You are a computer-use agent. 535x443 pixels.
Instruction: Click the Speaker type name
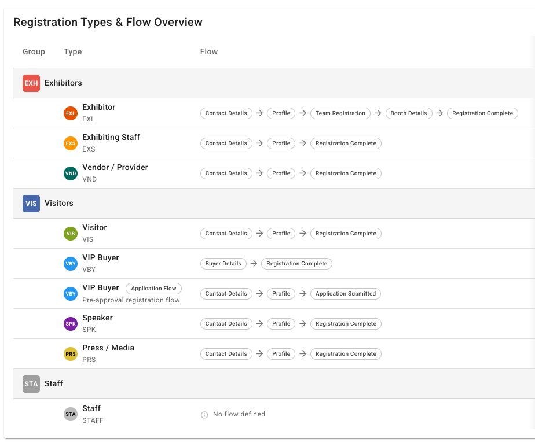(x=97, y=318)
